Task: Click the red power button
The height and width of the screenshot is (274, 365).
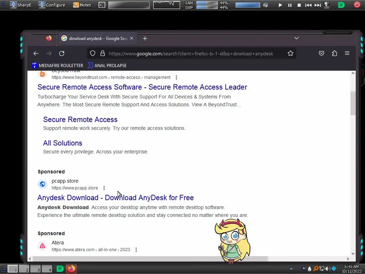Action: (x=357, y=5)
